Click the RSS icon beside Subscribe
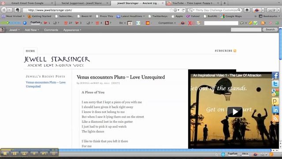Viewport: 282px width, 159px height. click(235, 51)
